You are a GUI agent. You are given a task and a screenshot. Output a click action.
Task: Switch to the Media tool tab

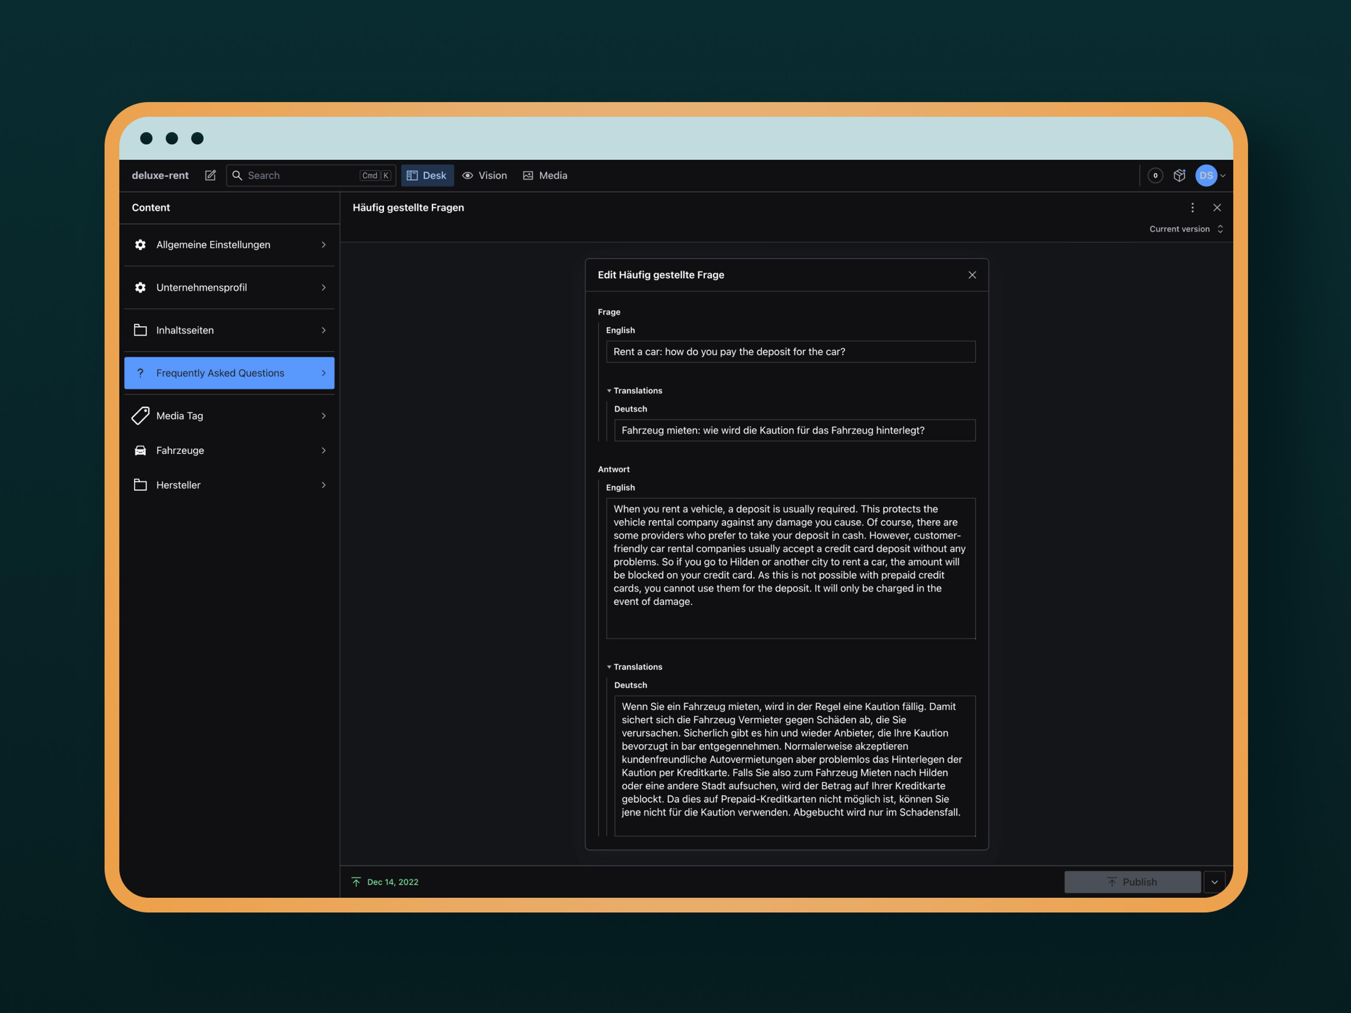545,175
